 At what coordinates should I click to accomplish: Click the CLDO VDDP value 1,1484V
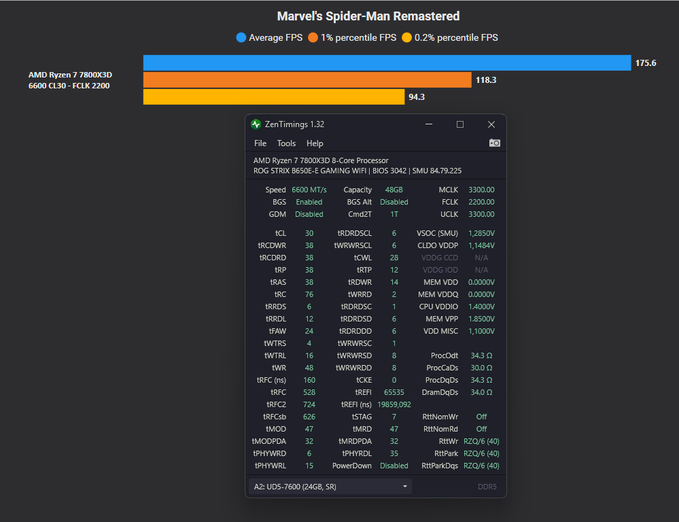(x=481, y=245)
